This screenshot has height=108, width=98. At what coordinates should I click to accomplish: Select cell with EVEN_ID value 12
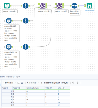(x=64, y=105)
